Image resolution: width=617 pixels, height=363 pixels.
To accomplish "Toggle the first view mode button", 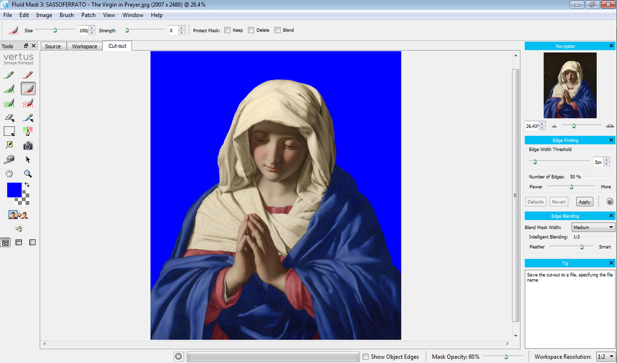I will click(x=6, y=242).
